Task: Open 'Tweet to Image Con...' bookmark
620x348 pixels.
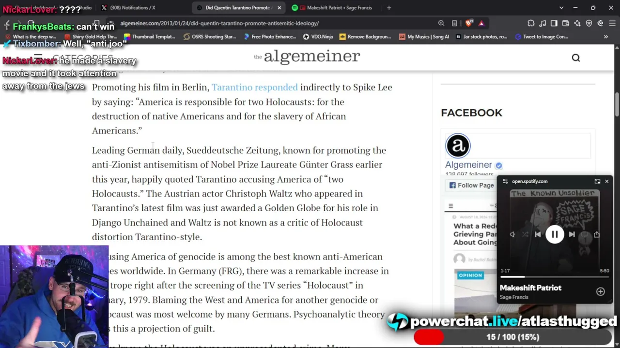Action: 542,37
